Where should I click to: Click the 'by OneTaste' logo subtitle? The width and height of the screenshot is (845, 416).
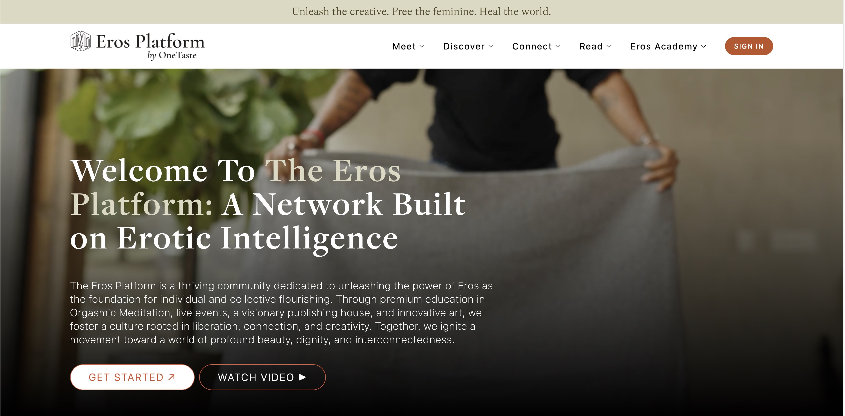coord(172,55)
